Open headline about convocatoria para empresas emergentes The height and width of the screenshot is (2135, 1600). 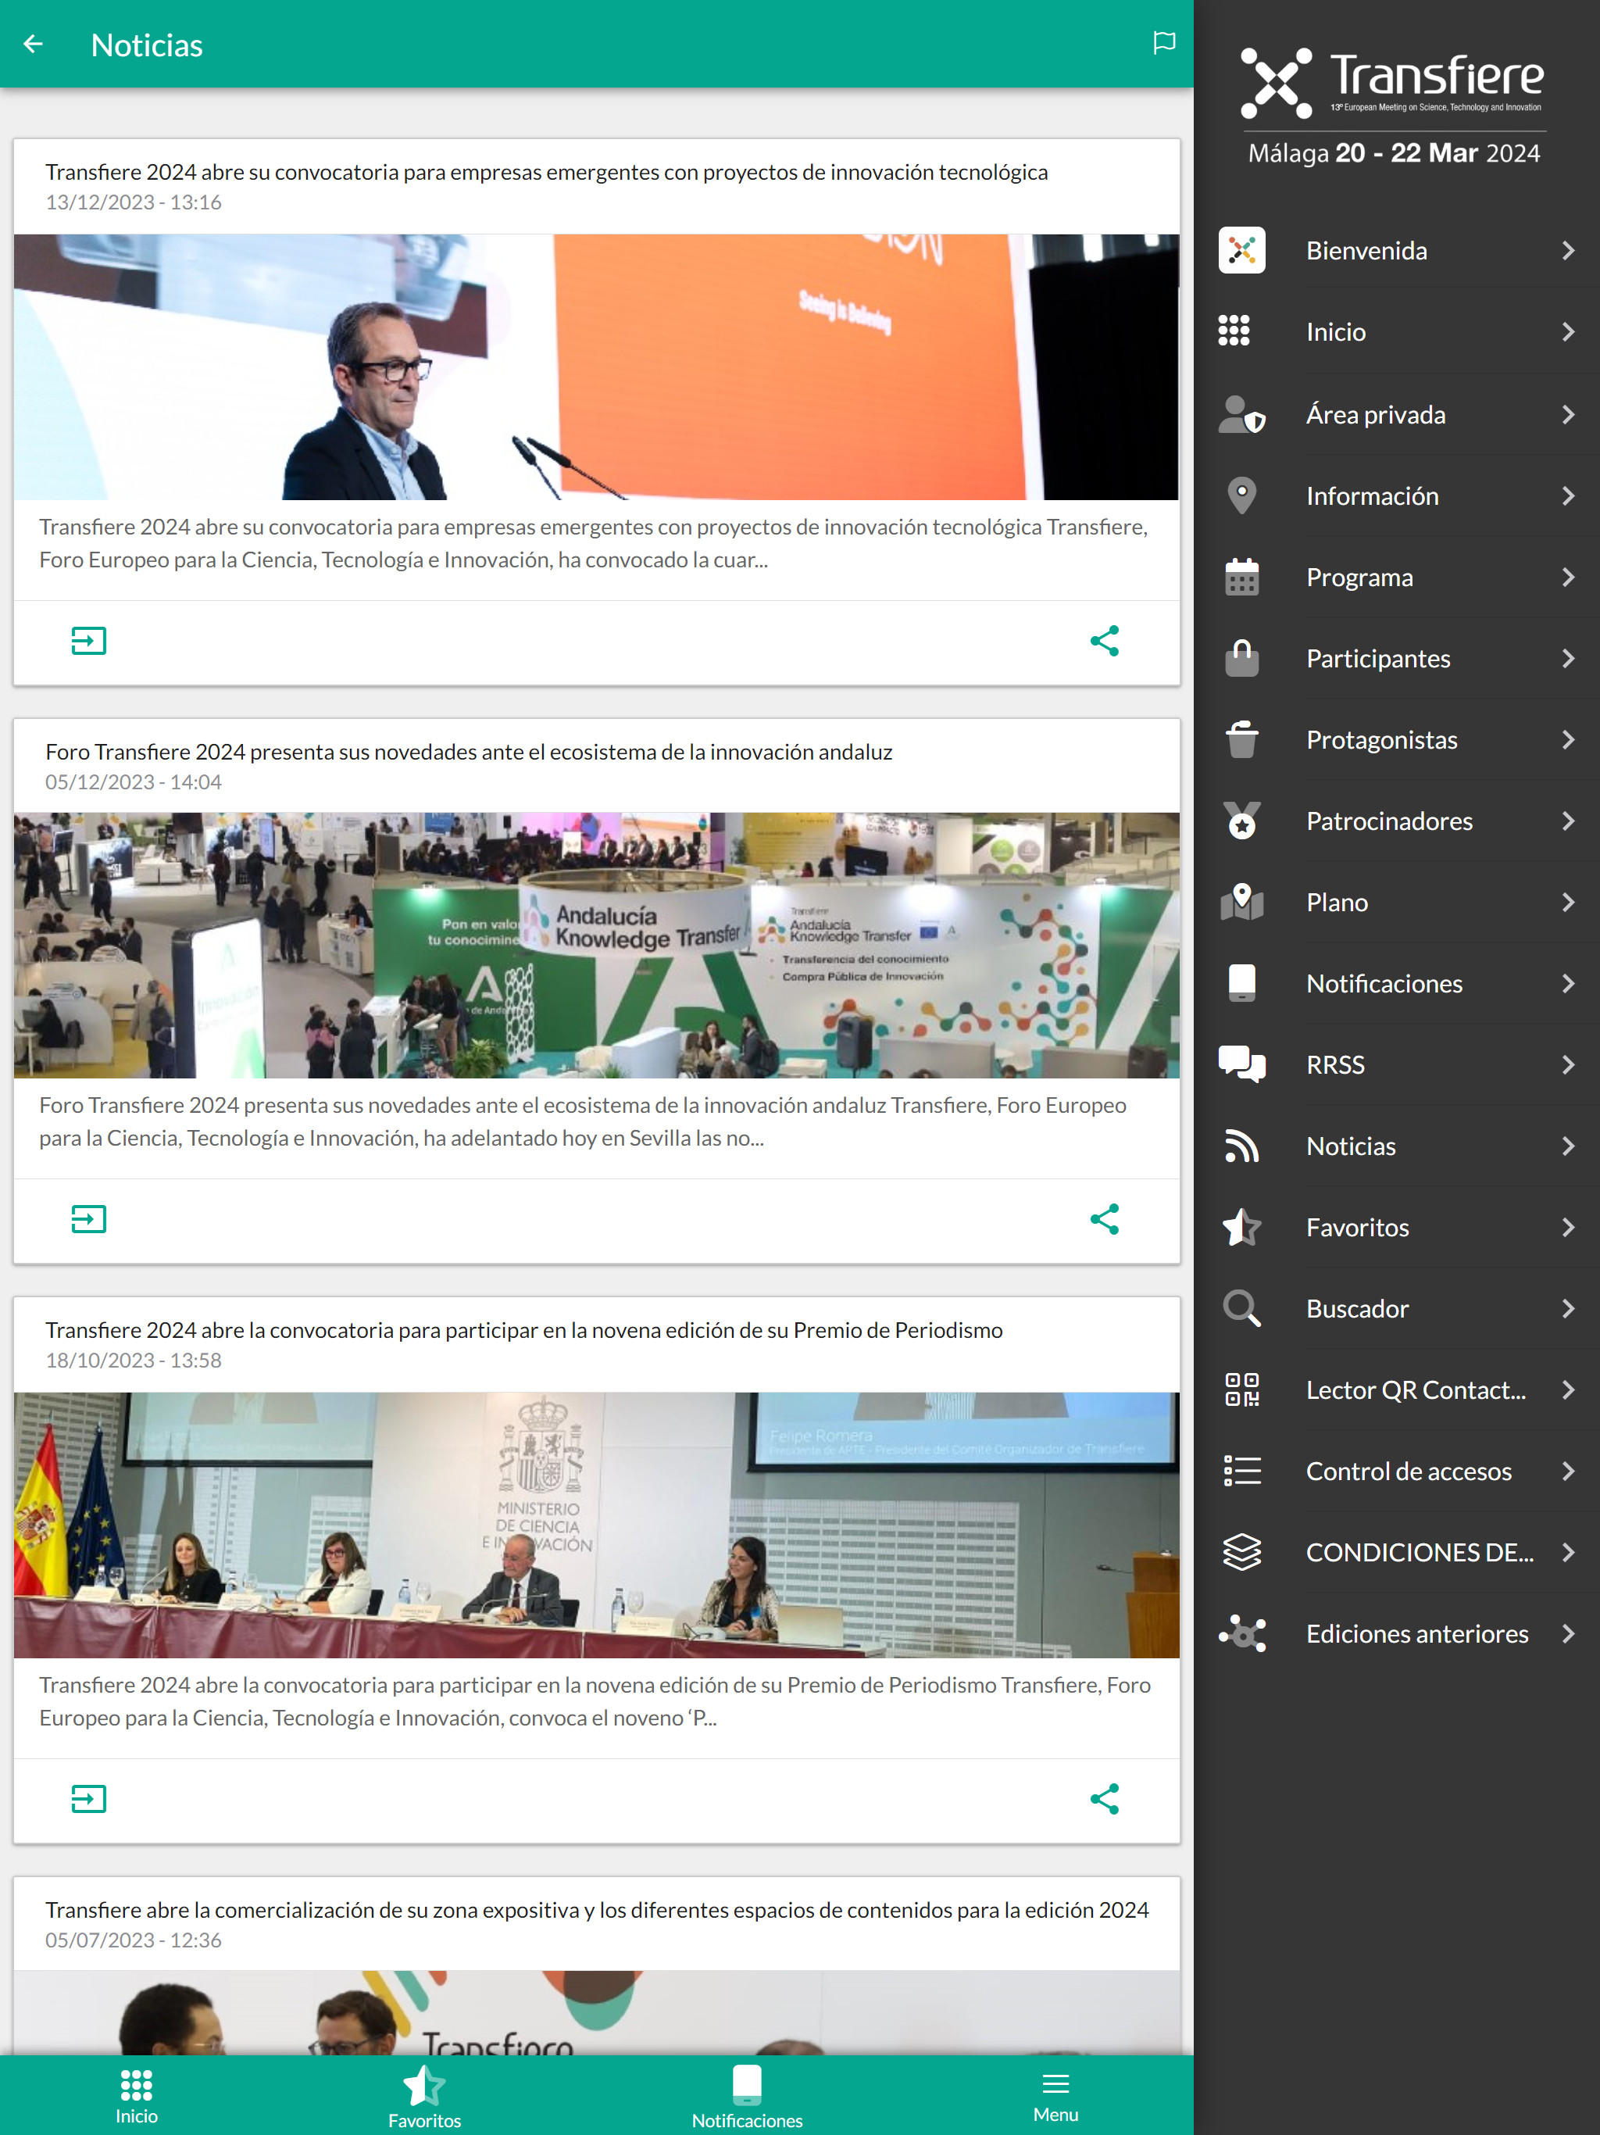[546, 172]
